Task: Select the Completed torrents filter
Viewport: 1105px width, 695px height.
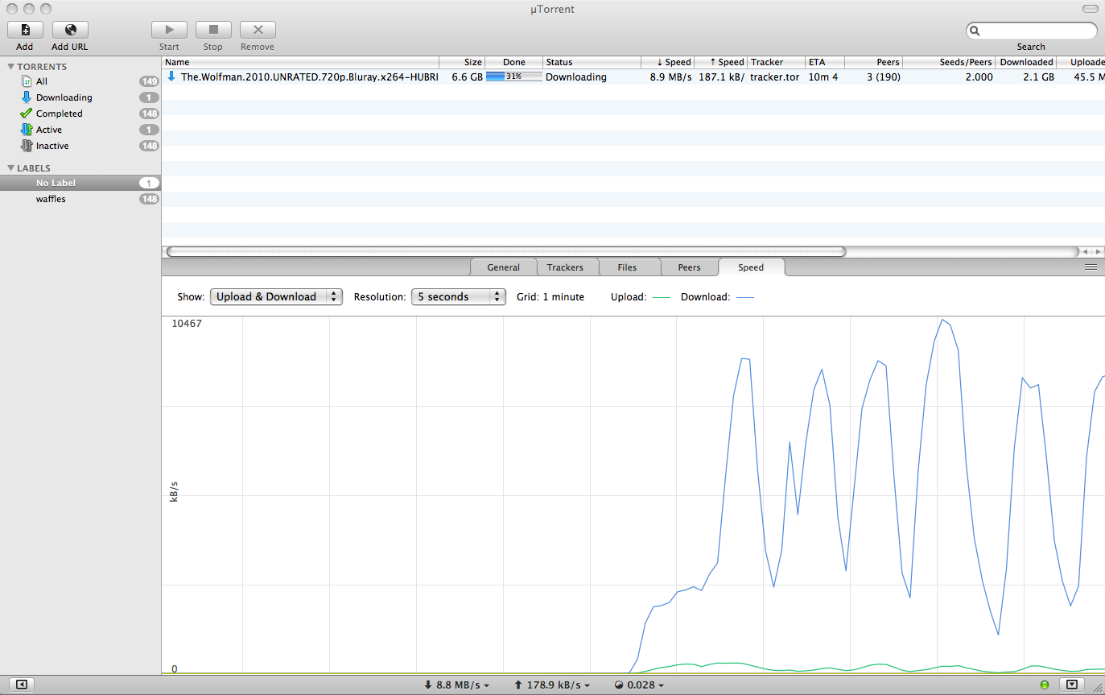Action: coord(59,114)
